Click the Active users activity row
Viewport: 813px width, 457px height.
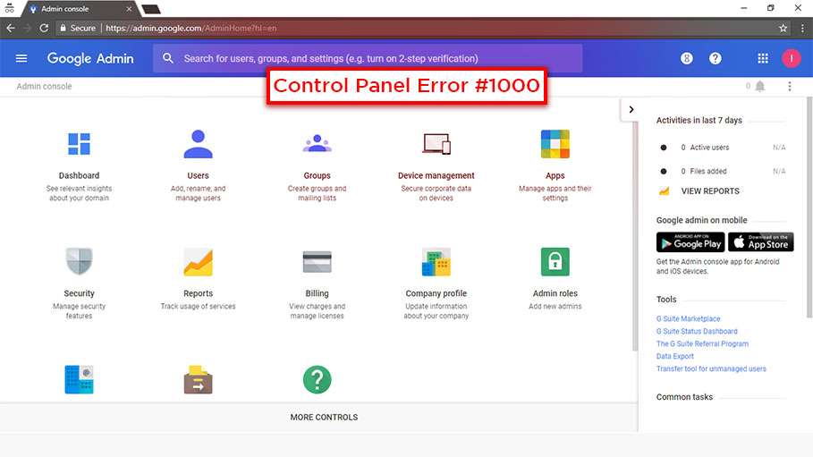coord(723,148)
